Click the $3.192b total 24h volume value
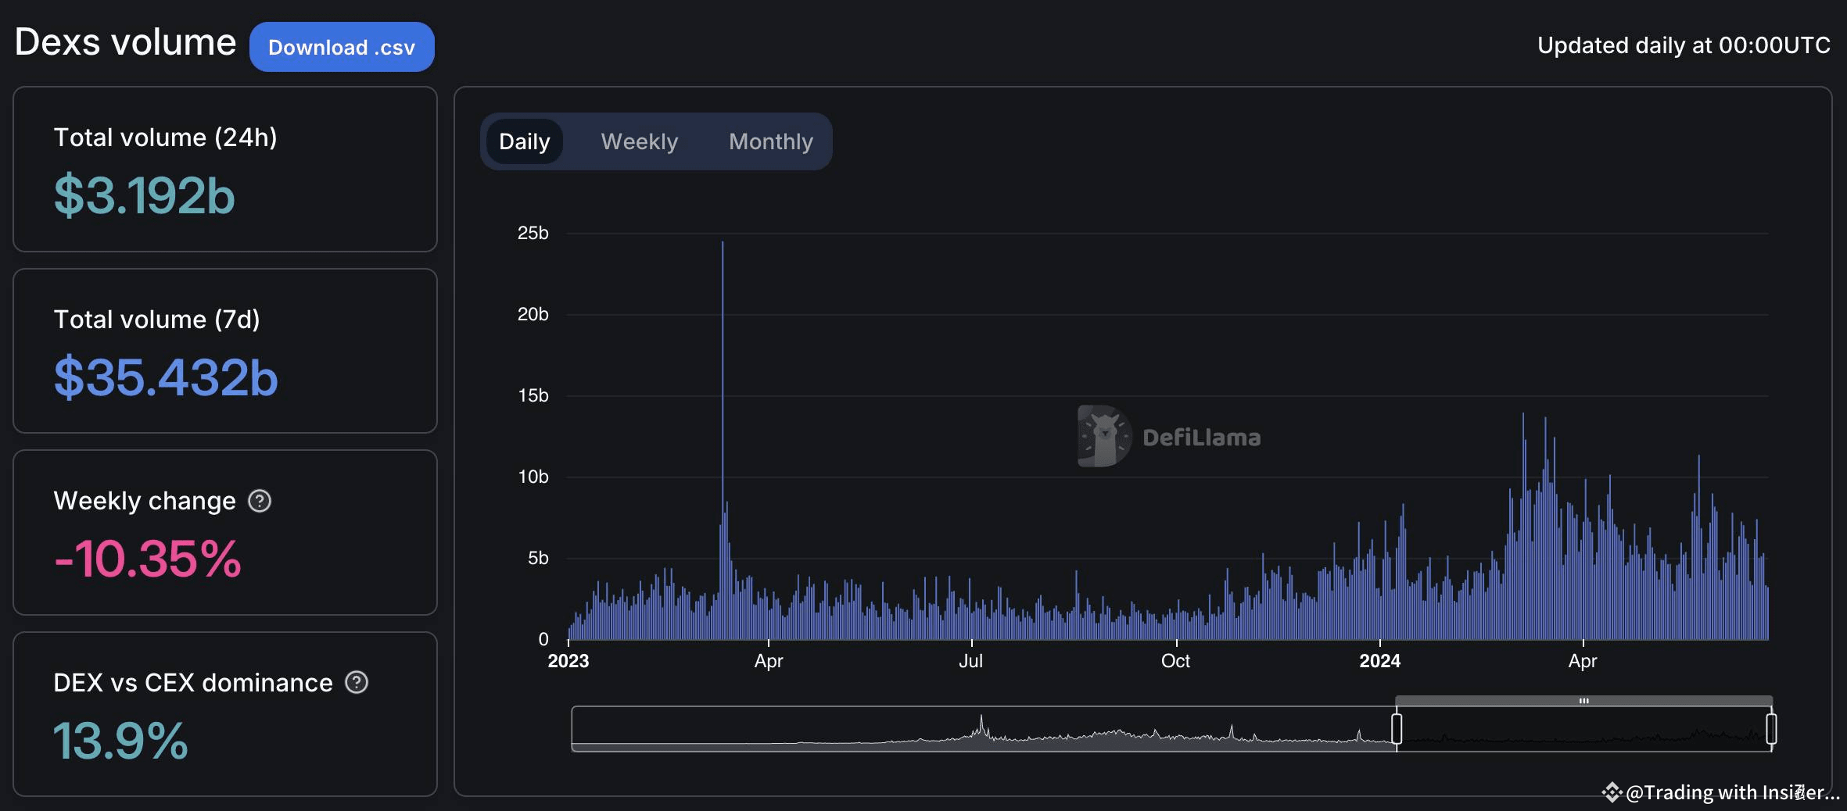This screenshot has height=811, width=1847. tap(144, 195)
